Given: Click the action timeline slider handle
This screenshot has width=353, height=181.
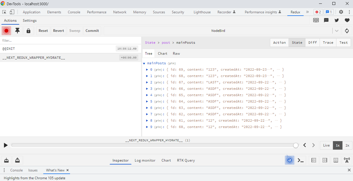Looking at the screenshot, I should tap(296, 145).
